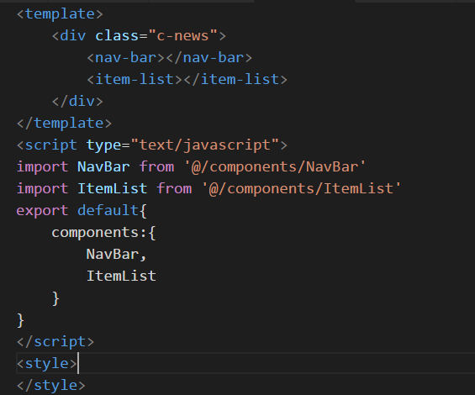Viewport: 475px width, 395px height.
Task: Click the closing </script> tag
Action: [55, 342]
